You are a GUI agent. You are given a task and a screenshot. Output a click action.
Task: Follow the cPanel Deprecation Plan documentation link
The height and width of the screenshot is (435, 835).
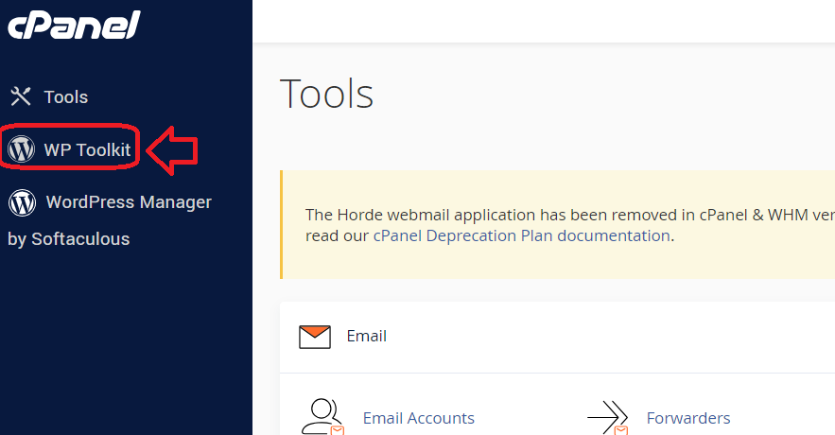tap(521, 235)
